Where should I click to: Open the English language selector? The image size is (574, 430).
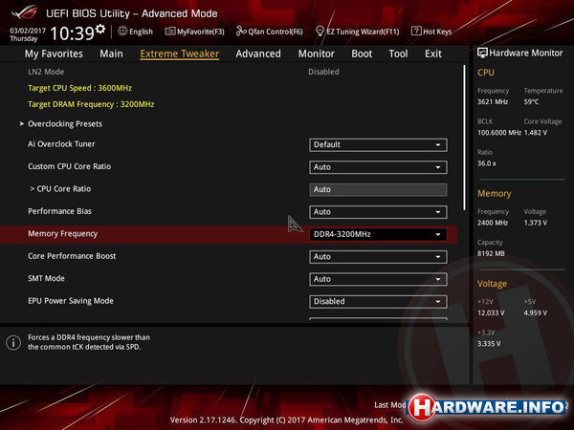(x=136, y=32)
